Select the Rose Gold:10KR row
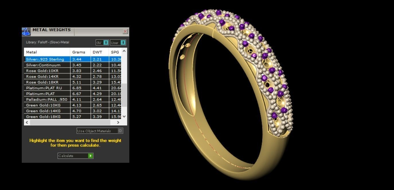This screenshot has height=190, width=394. coord(73,70)
